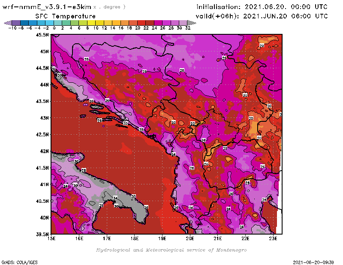This screenshot has width=343, height=265.
Task: Click the 20E longitude axis label
Action: [190, 238]
